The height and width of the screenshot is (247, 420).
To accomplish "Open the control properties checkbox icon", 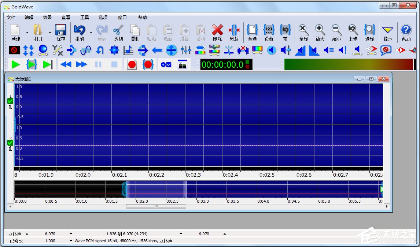I will point(166,65).
